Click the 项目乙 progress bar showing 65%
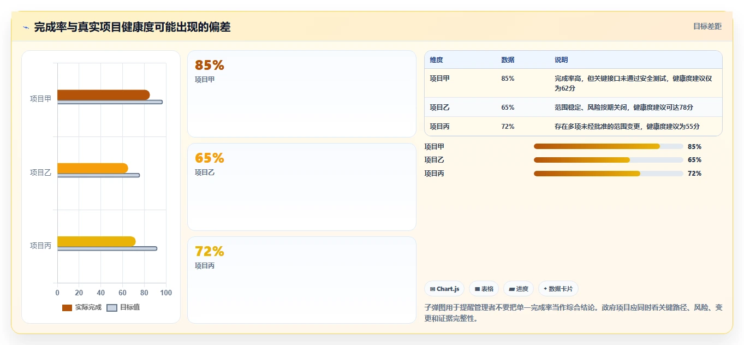744x345 pixels. point(609,160)
